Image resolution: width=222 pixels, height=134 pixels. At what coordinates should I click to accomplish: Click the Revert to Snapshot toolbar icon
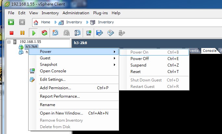(x=67, y=33)
